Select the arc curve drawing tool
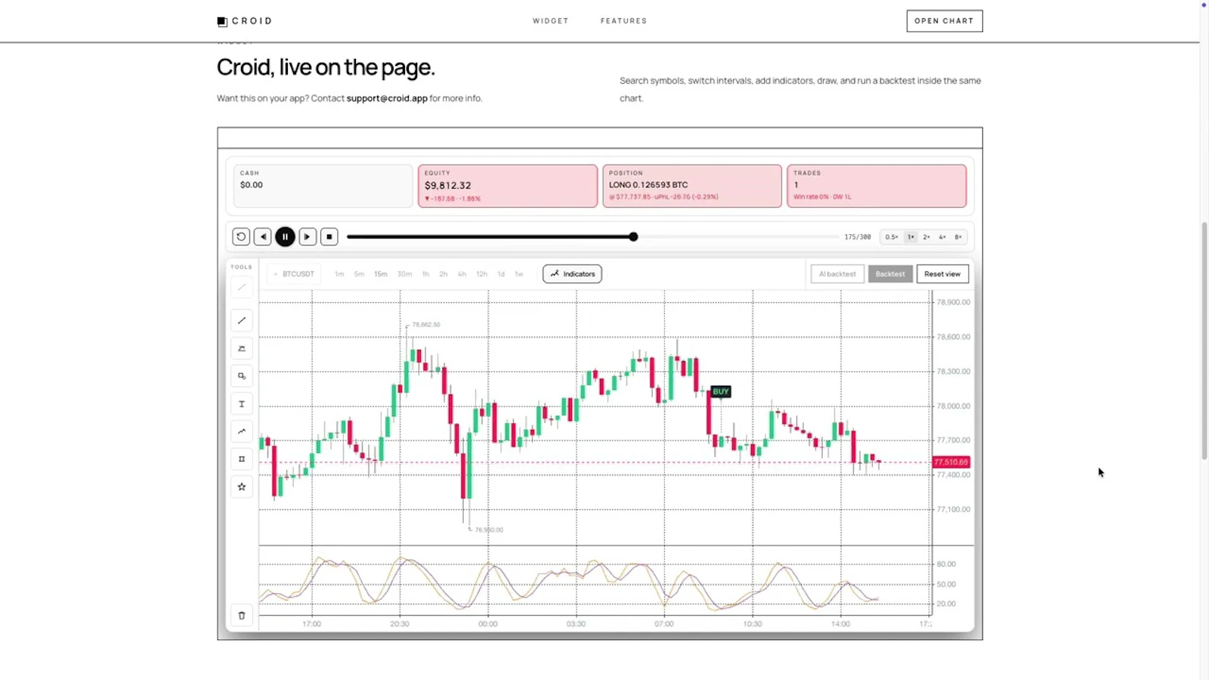Viewport: 1209px width, 680px height. pyautogui.click(x=242, y=348)
